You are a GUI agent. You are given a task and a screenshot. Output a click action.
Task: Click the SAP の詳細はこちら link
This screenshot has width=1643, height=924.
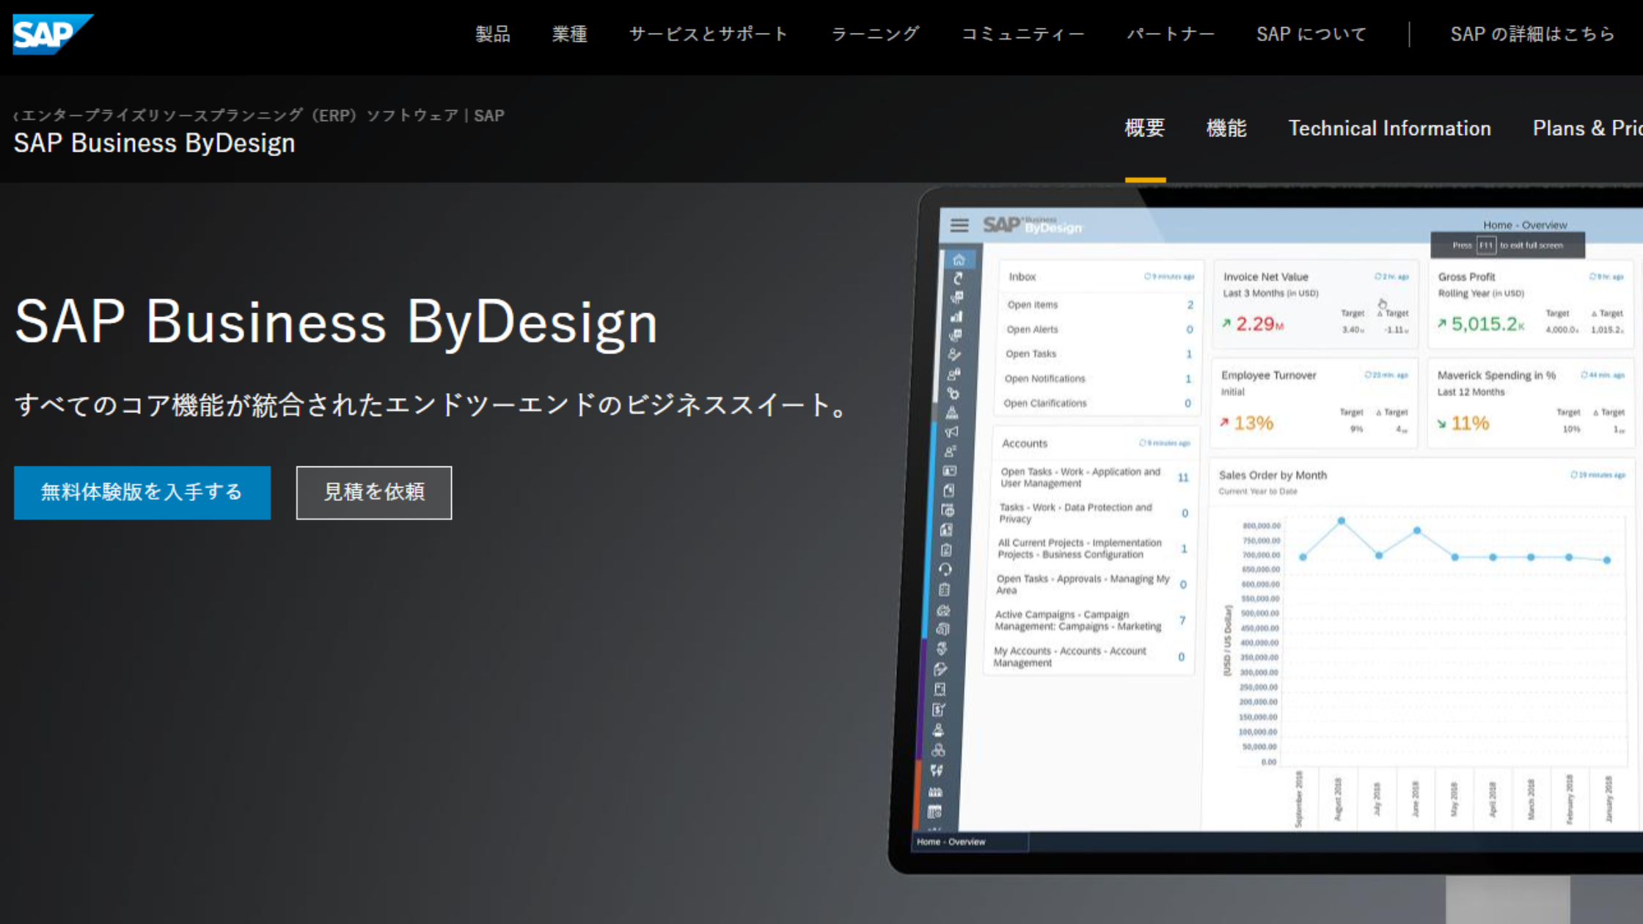[1533, 34]
